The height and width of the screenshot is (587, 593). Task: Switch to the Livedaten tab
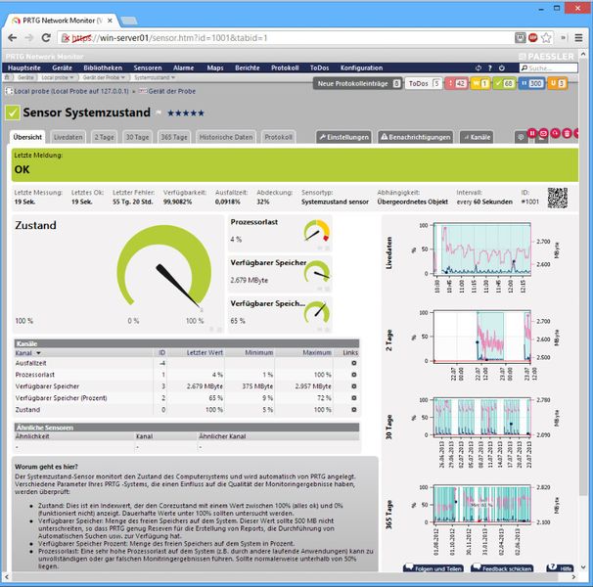click(x=68, y=137)
